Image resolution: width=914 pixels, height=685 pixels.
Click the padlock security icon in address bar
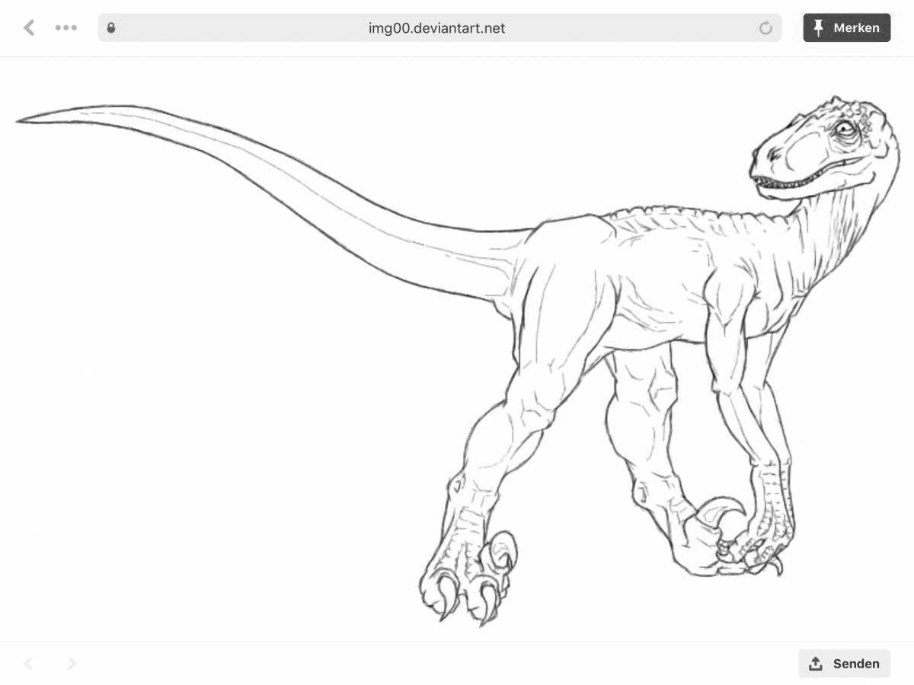(111, 27)
